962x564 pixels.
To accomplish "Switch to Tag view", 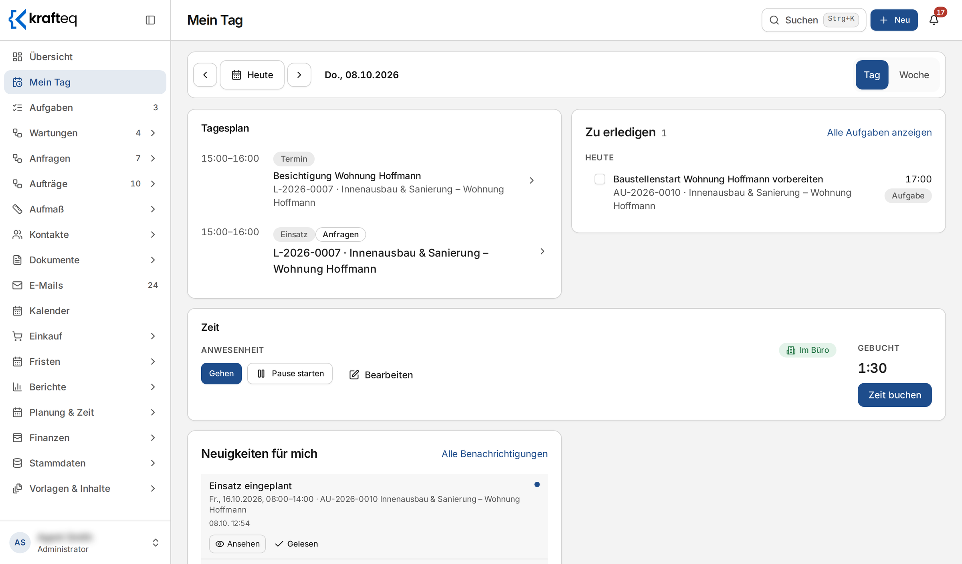I will pos(872,75).
